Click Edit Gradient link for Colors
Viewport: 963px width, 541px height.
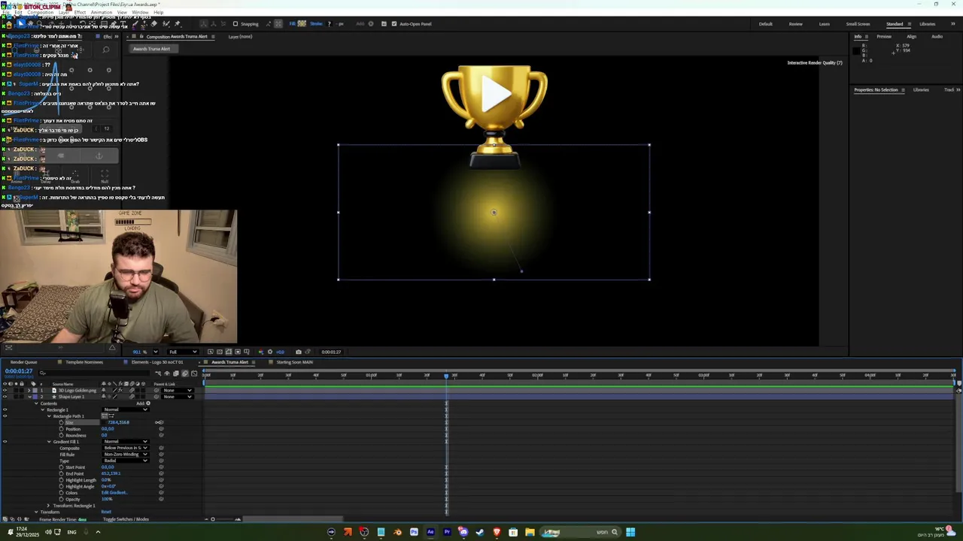pyautogui.click(x=114, y=493)
